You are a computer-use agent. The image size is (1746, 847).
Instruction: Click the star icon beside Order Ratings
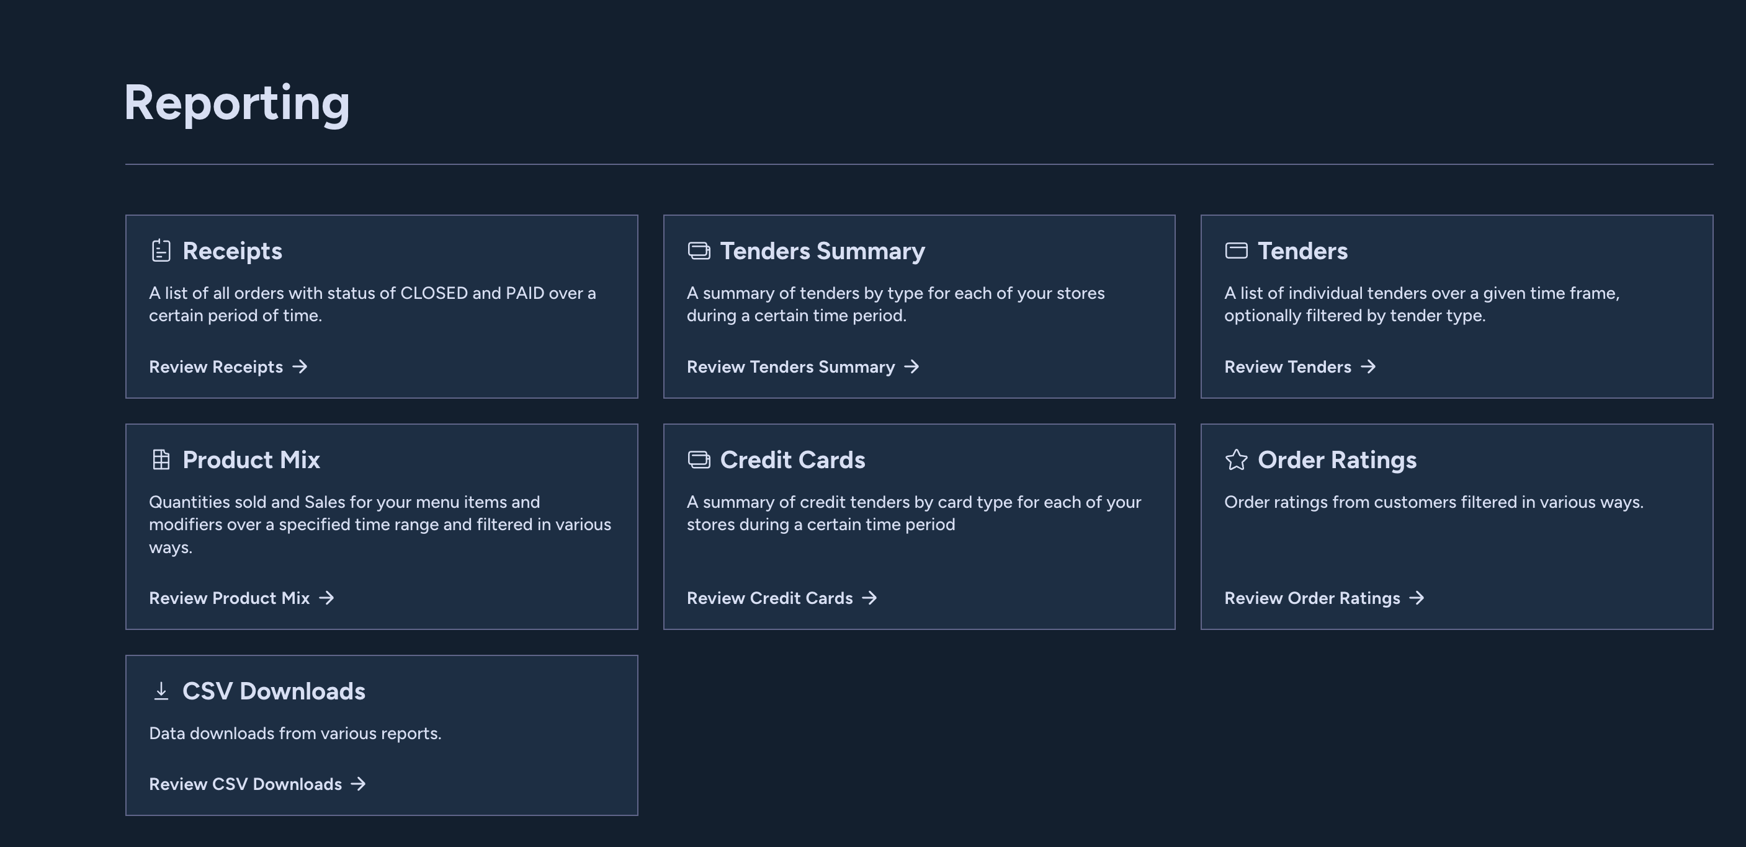(1237, 459)
